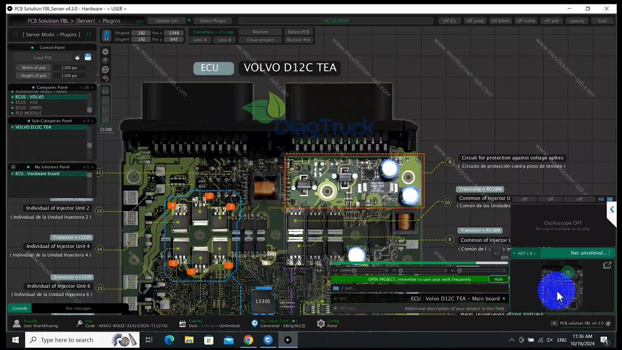Select the ECUS : SIMOS category
The width and height of the screenshot is (622, 350).
(x=49, y=107)
